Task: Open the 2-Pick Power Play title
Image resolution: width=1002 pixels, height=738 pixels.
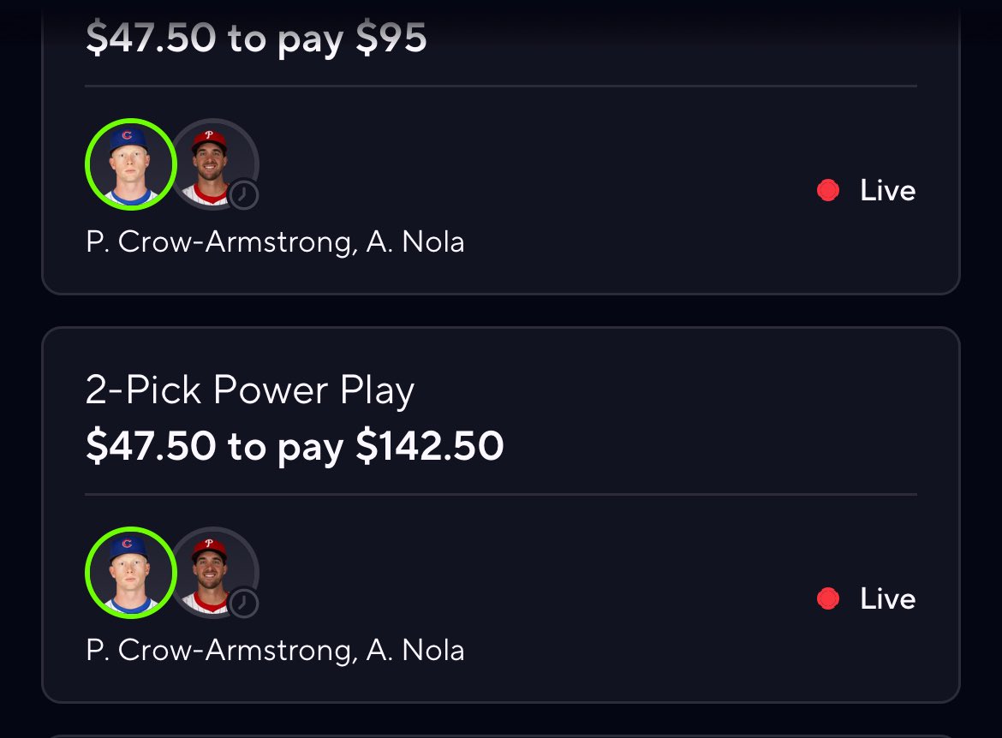Action: (250, 390)
